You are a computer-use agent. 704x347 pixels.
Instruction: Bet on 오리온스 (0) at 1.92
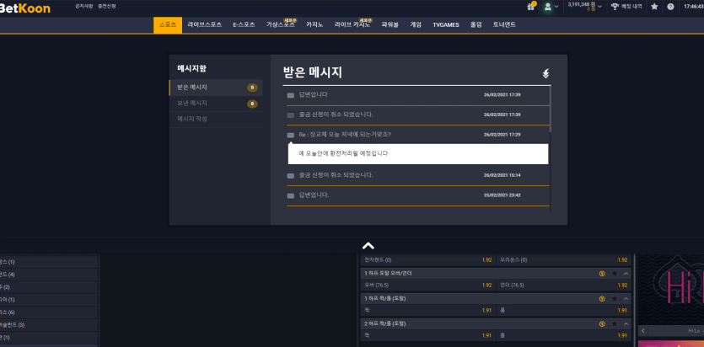[x=563, y=260]
